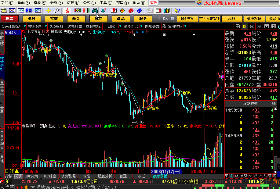Click the 5.445 price box at chart top-left
Image resolution: width=280 pixels, height=189 pixels.
(x=13, y=33)
